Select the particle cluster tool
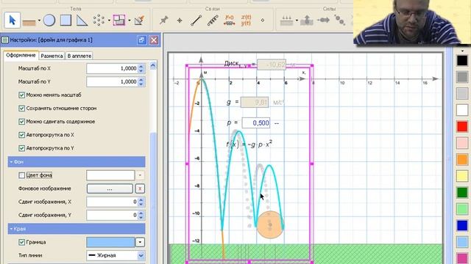The height and width of the screenshot is (264, 471). point(99,21)
